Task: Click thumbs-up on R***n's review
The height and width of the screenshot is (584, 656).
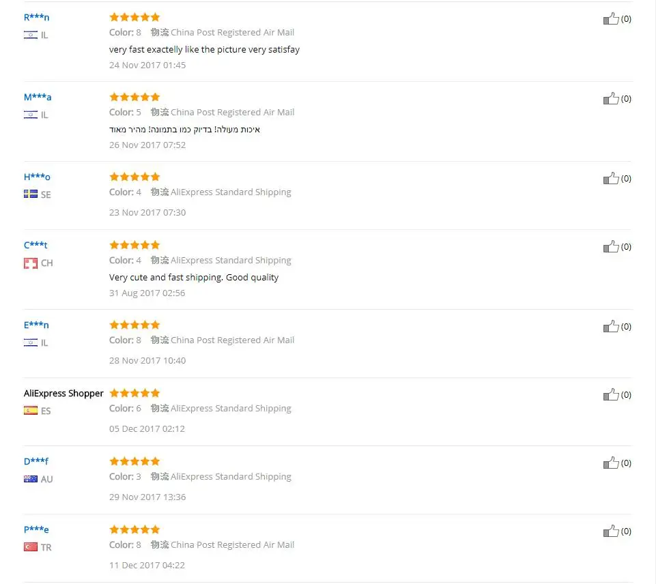Action: pyautogui.click(x=611, y=19)
